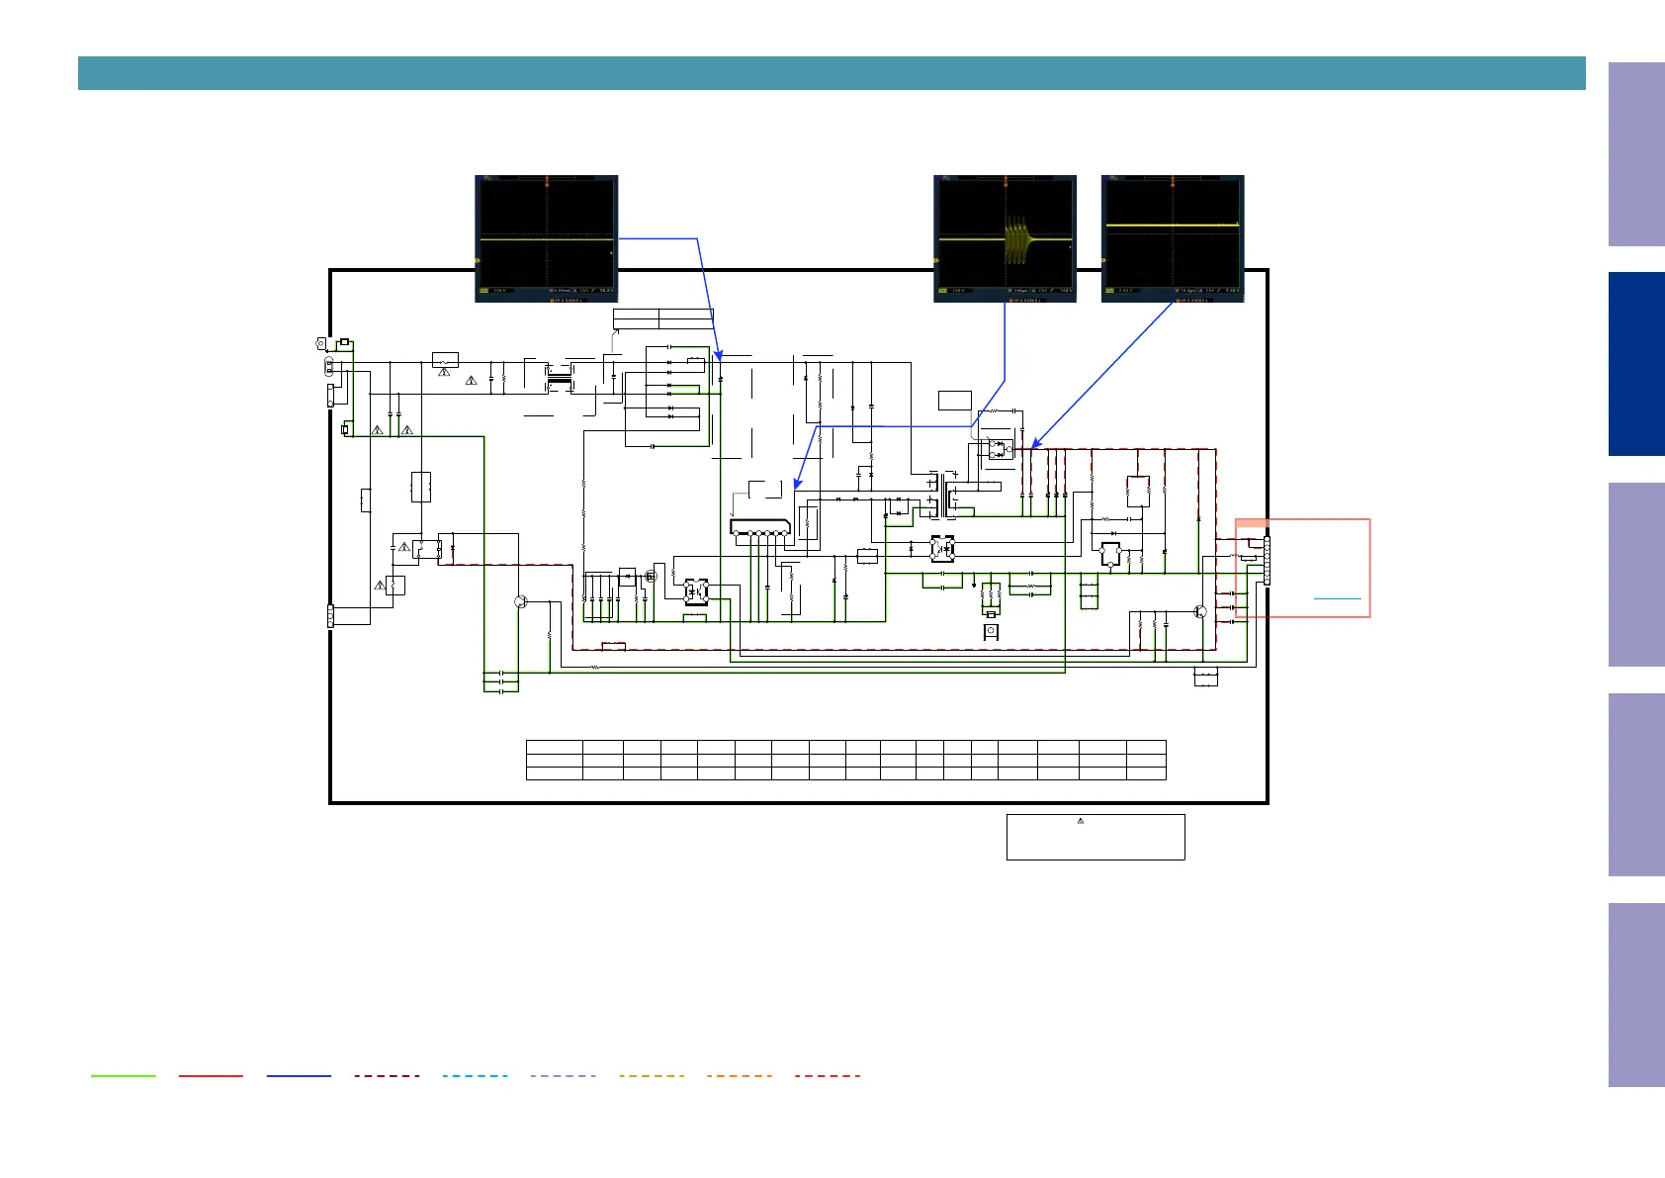Click the caution notice box below the schematic
This screenshot has width=1665, height=1178.
(1095, 837)
